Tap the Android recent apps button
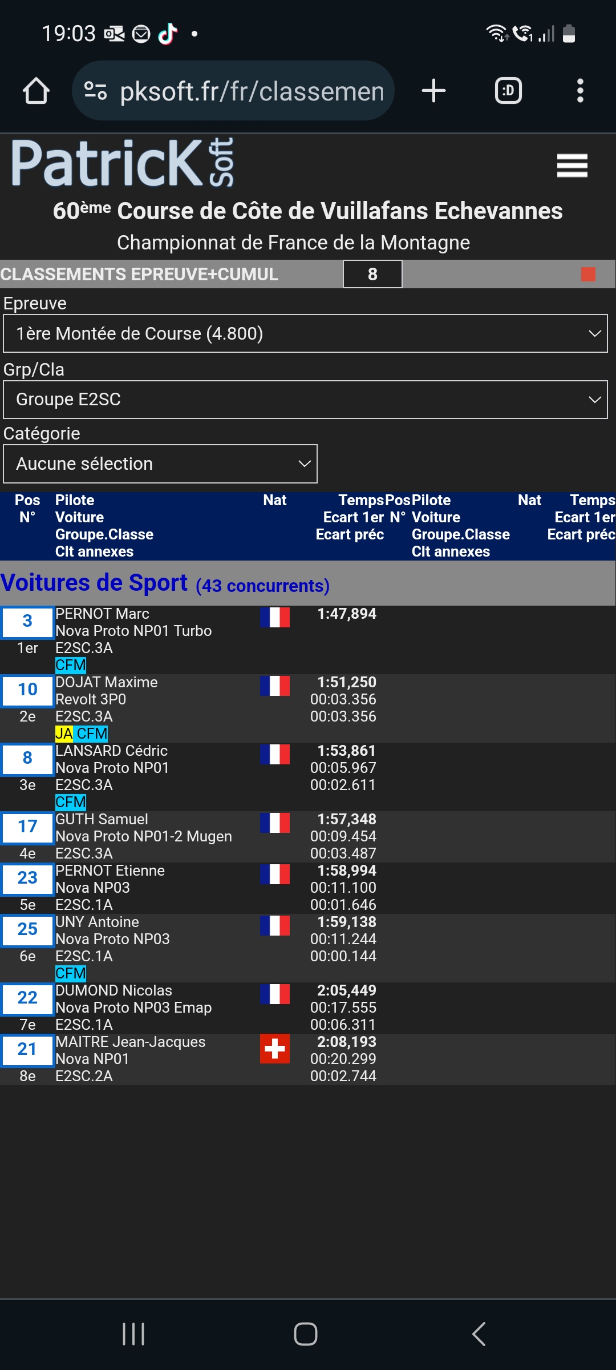 [133, 1334]
